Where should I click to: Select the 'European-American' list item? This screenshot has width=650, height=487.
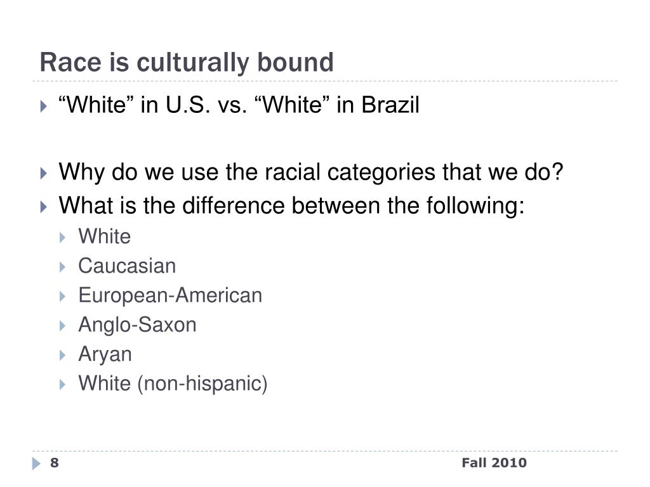point(170,295)
